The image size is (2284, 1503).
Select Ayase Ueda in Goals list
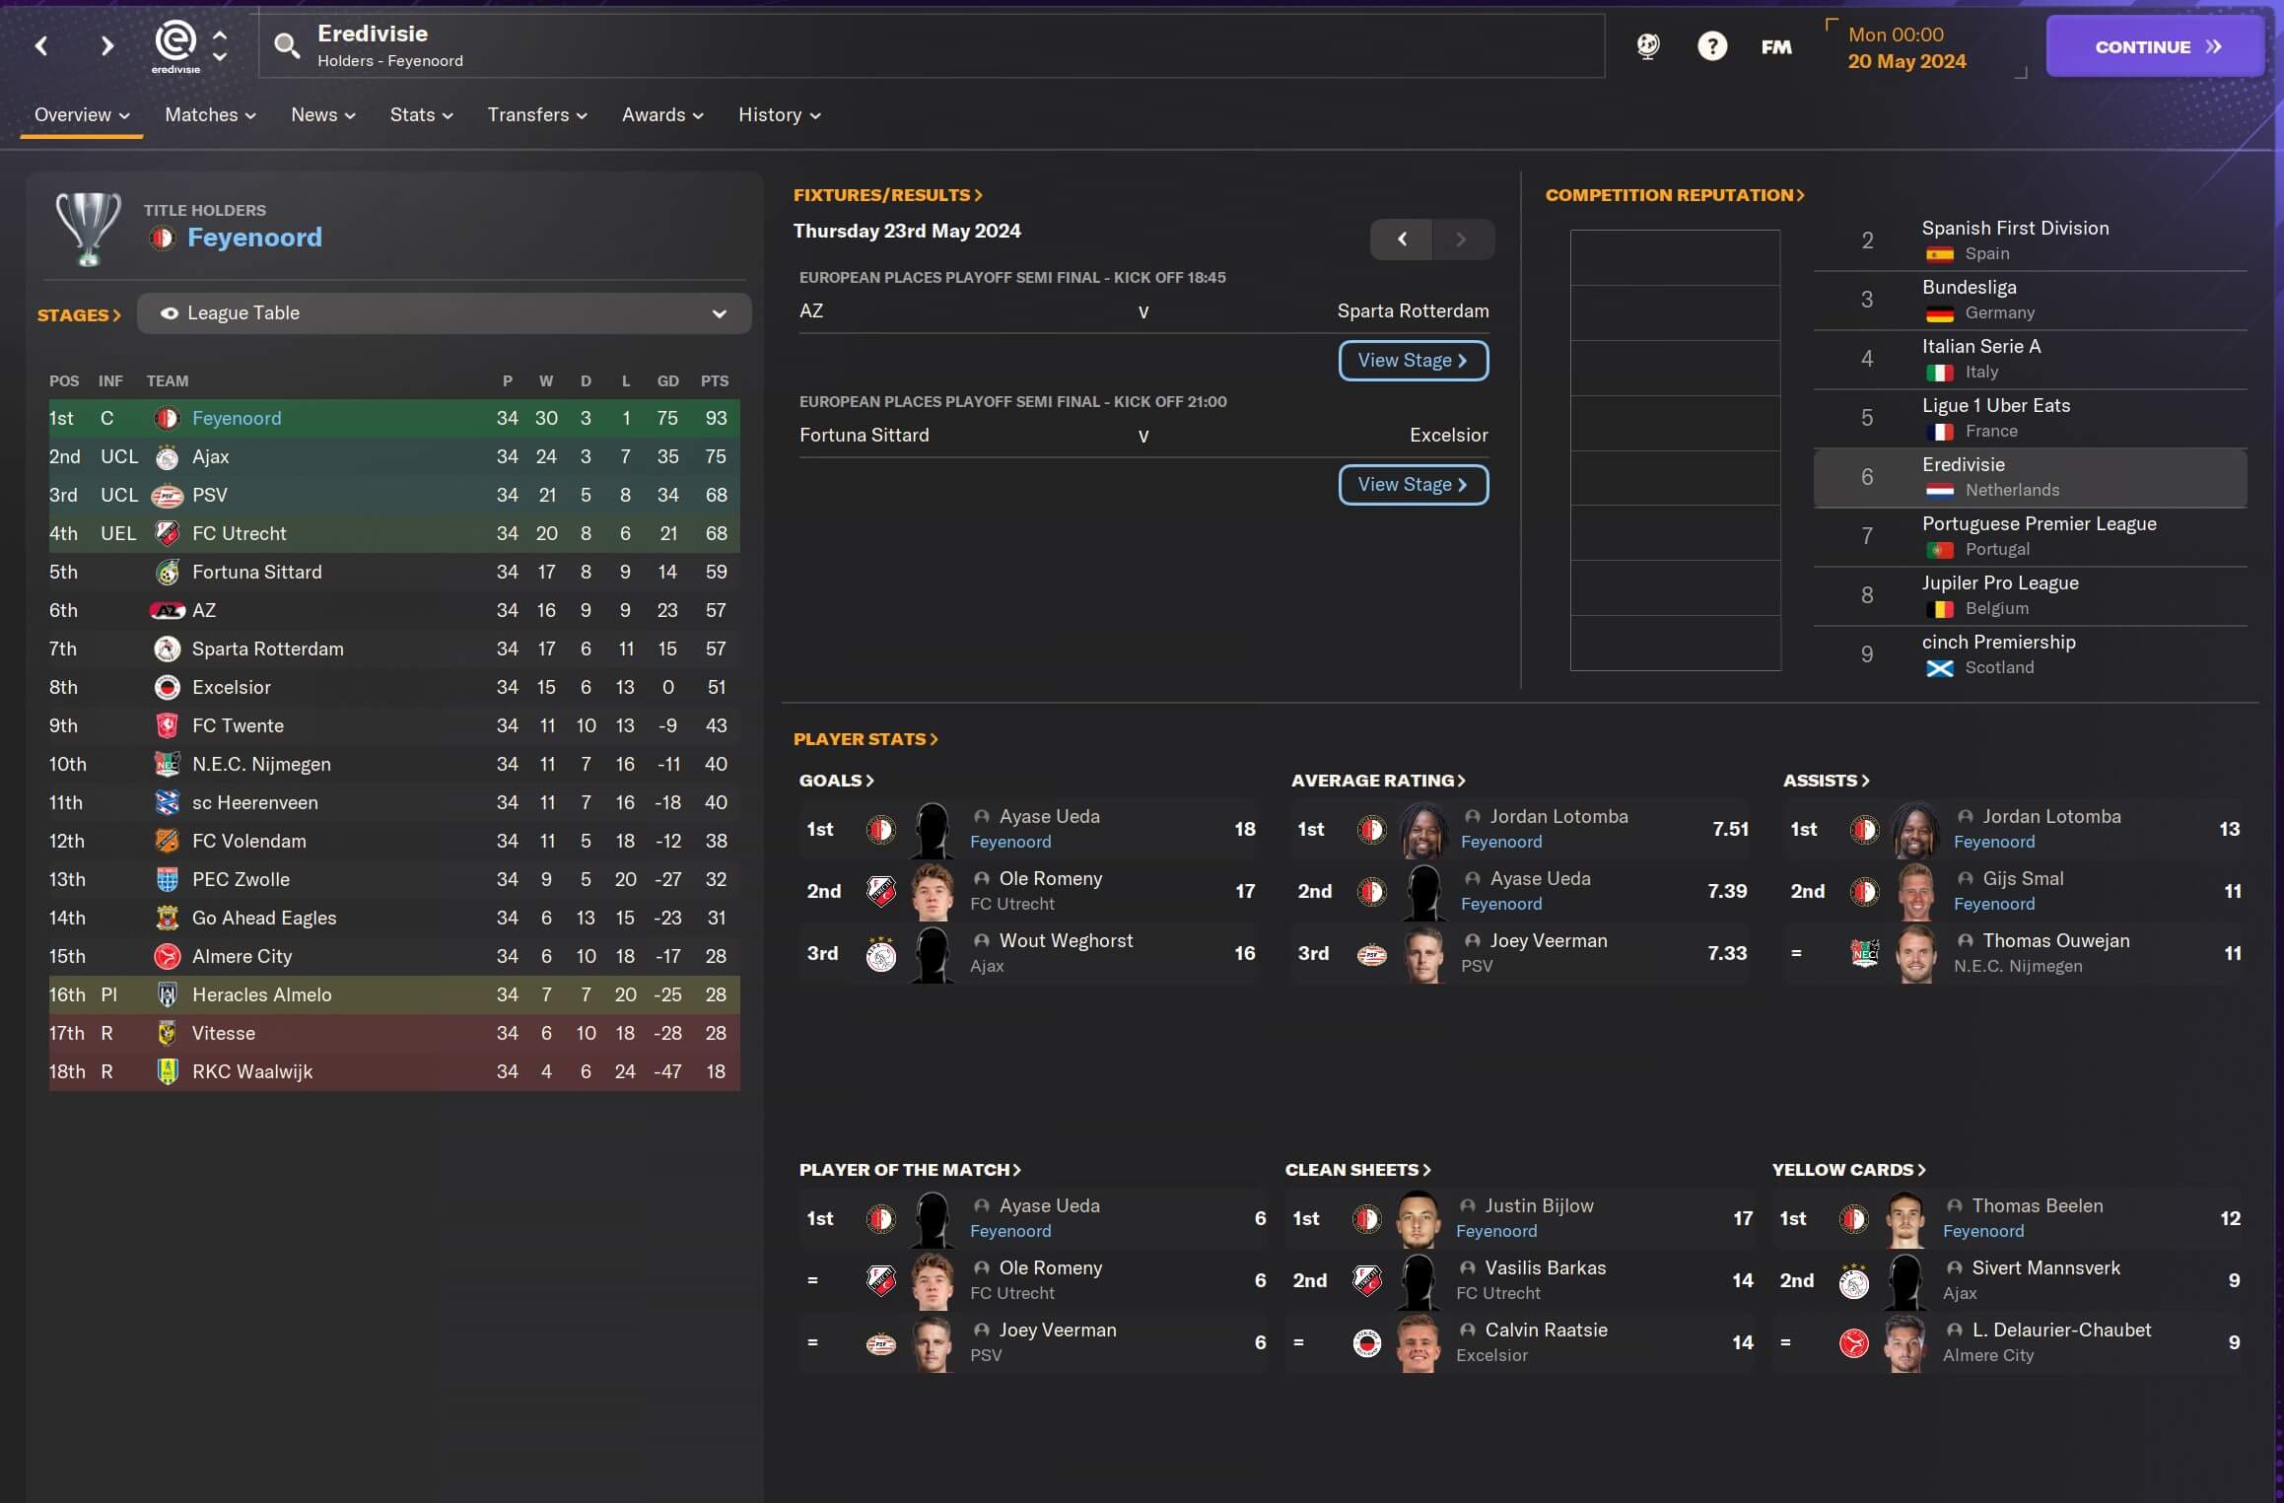click(x=1030, y=830)
